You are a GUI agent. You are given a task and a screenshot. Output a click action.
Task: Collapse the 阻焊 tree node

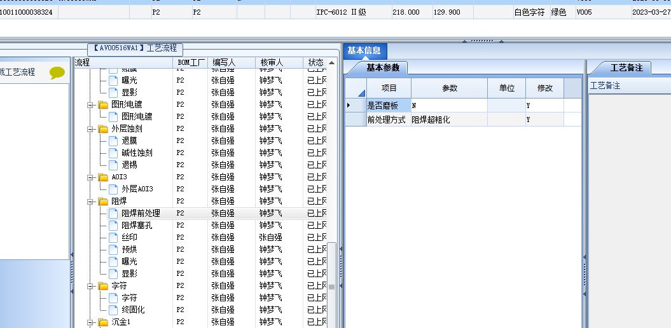click(x=90, y=202)
